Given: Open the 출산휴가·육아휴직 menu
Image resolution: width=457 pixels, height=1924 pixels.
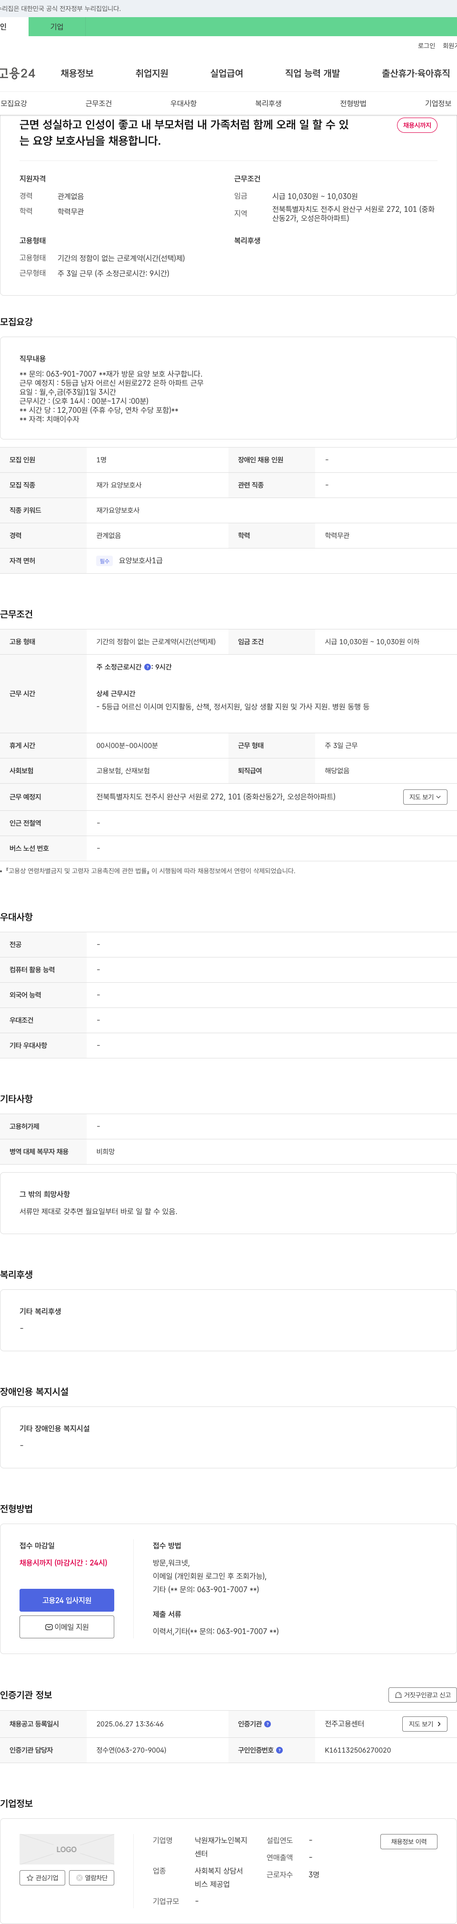Looking at the screenshot, I should coord(416,73).
